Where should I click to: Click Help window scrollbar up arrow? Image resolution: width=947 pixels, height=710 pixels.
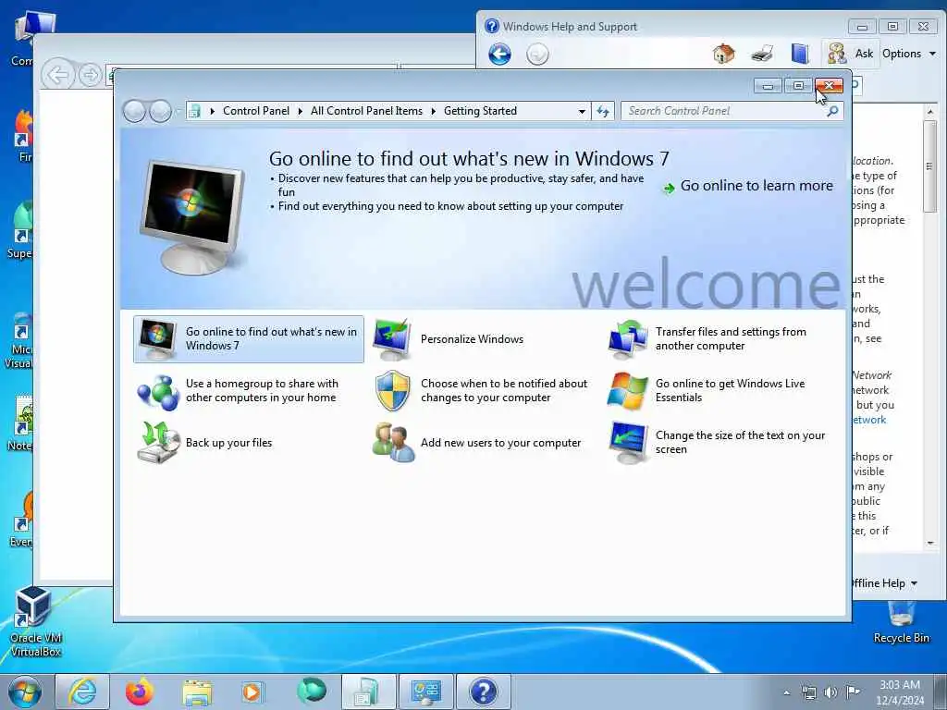(930, 112)
